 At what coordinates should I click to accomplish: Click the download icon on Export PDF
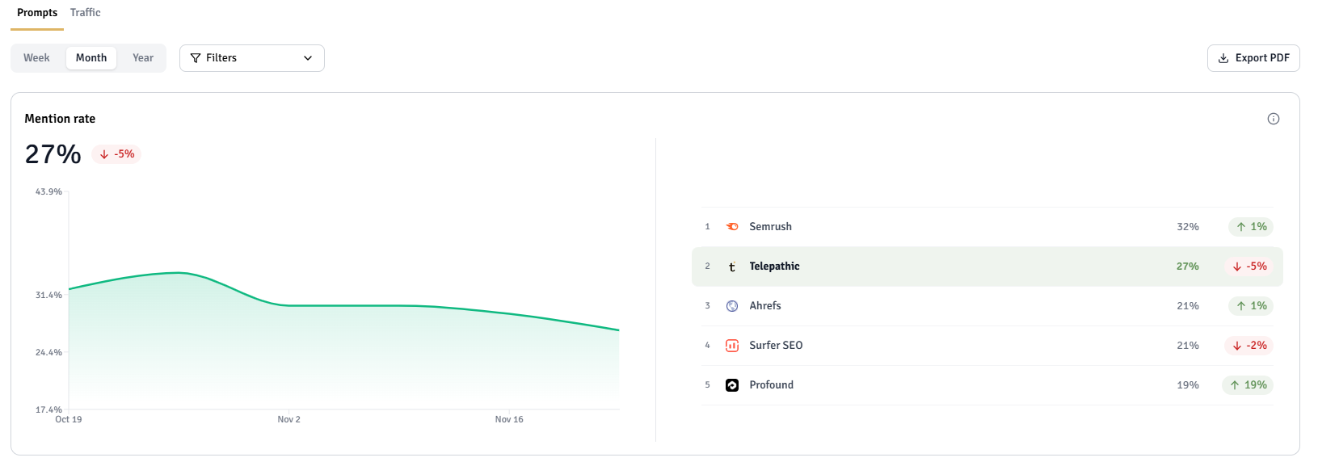click(x=1223, y=58)
